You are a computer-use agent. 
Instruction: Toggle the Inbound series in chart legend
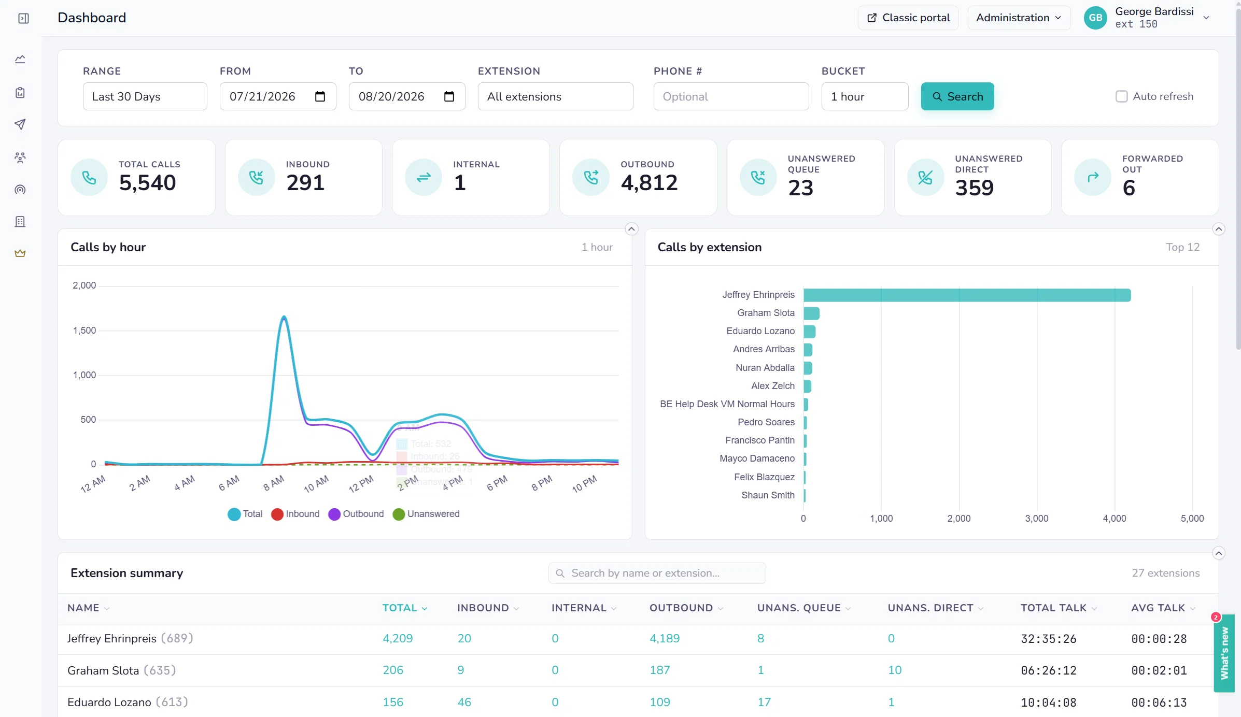[295, 514]
